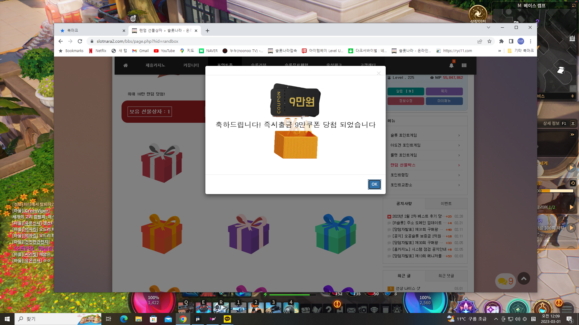Screen dimensions: 579x325
Task: Open Chrome side panel
Action: click(511, 41)
